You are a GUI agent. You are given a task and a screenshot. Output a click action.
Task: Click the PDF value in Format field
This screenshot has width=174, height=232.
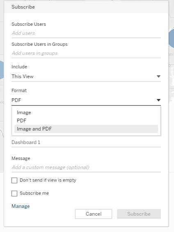click(x=16, y=100)
